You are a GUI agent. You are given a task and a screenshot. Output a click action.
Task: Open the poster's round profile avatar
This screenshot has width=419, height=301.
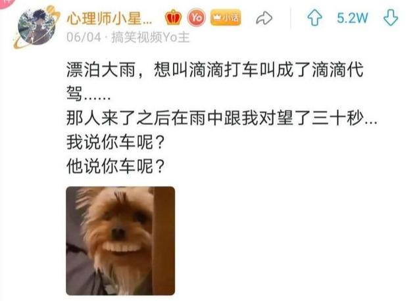[x=37, y=27]
